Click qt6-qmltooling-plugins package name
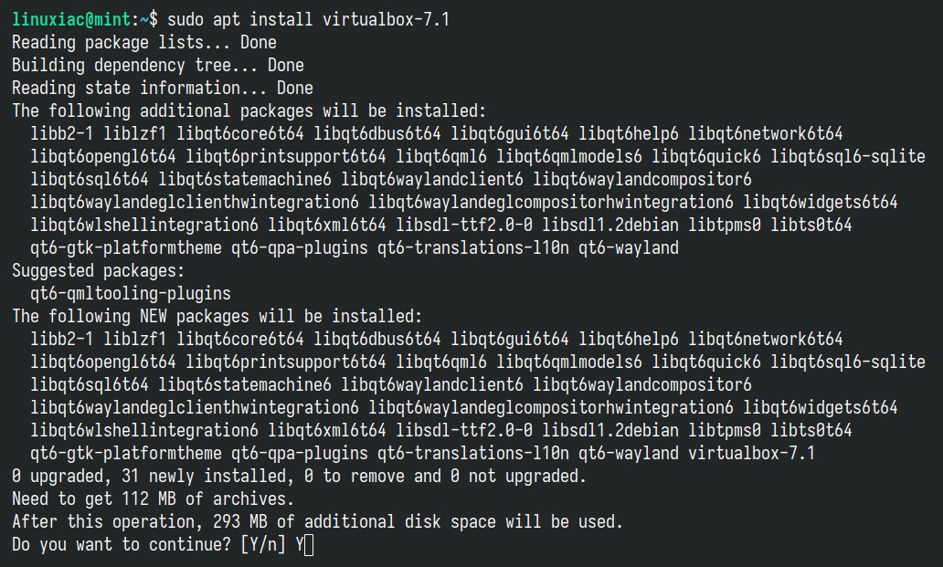943x567 pixels. pyautogui.click(x=131, y=294)
